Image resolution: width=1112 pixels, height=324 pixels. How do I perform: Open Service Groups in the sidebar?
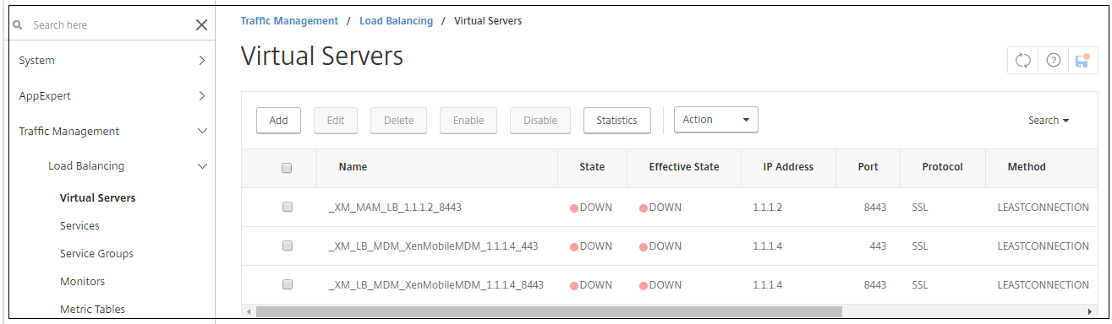pyautogui.click(x=96, y=254)
